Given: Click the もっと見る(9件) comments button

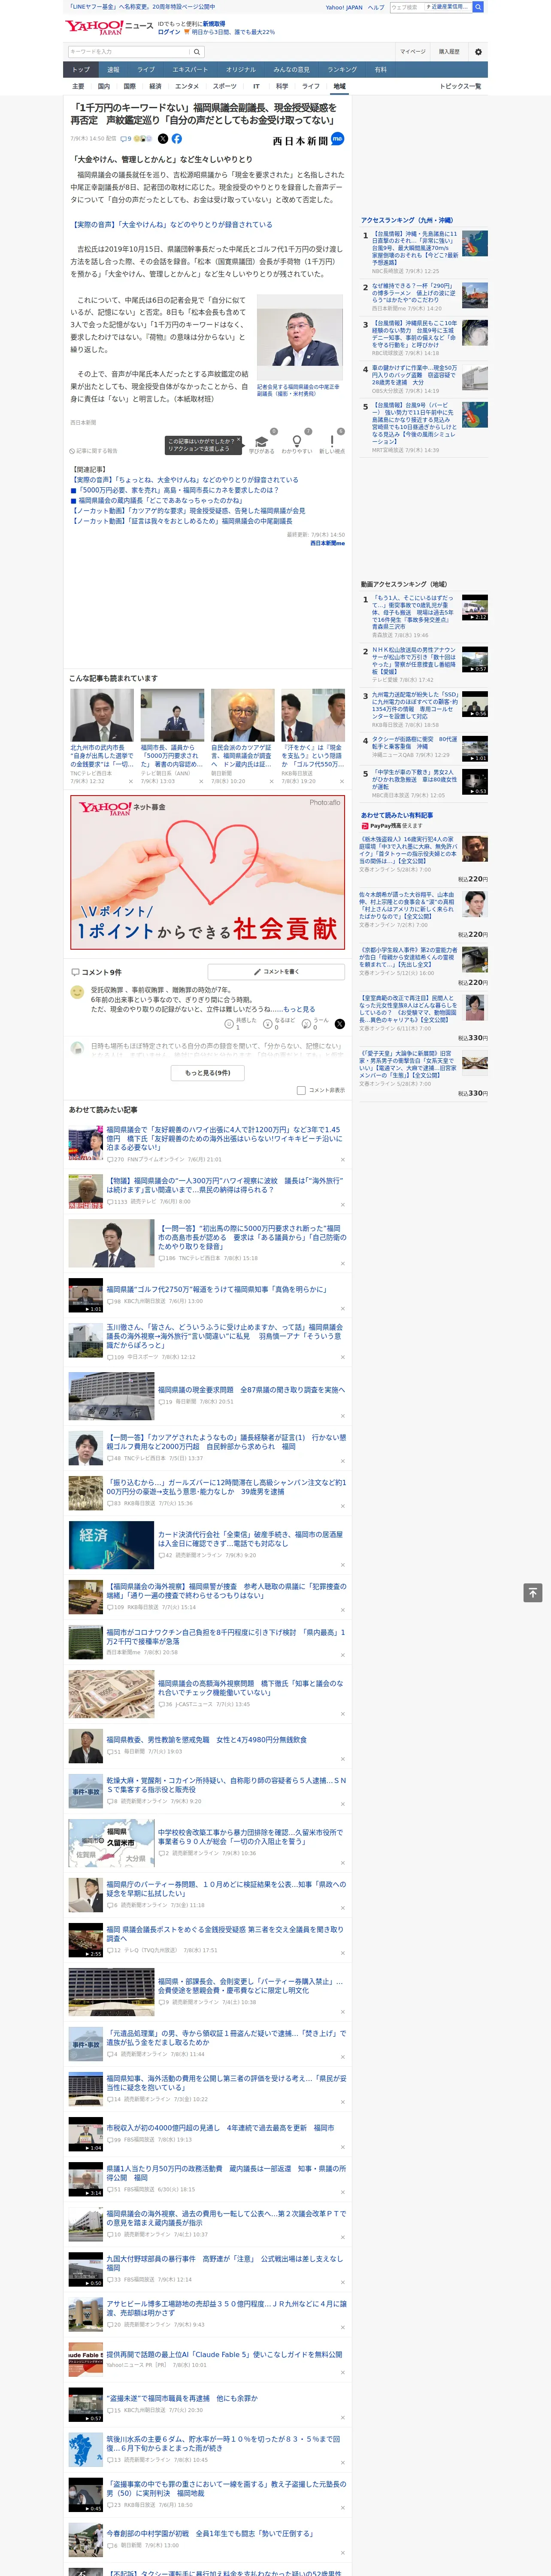Looking at the screenshot, I should (208, 1073).
